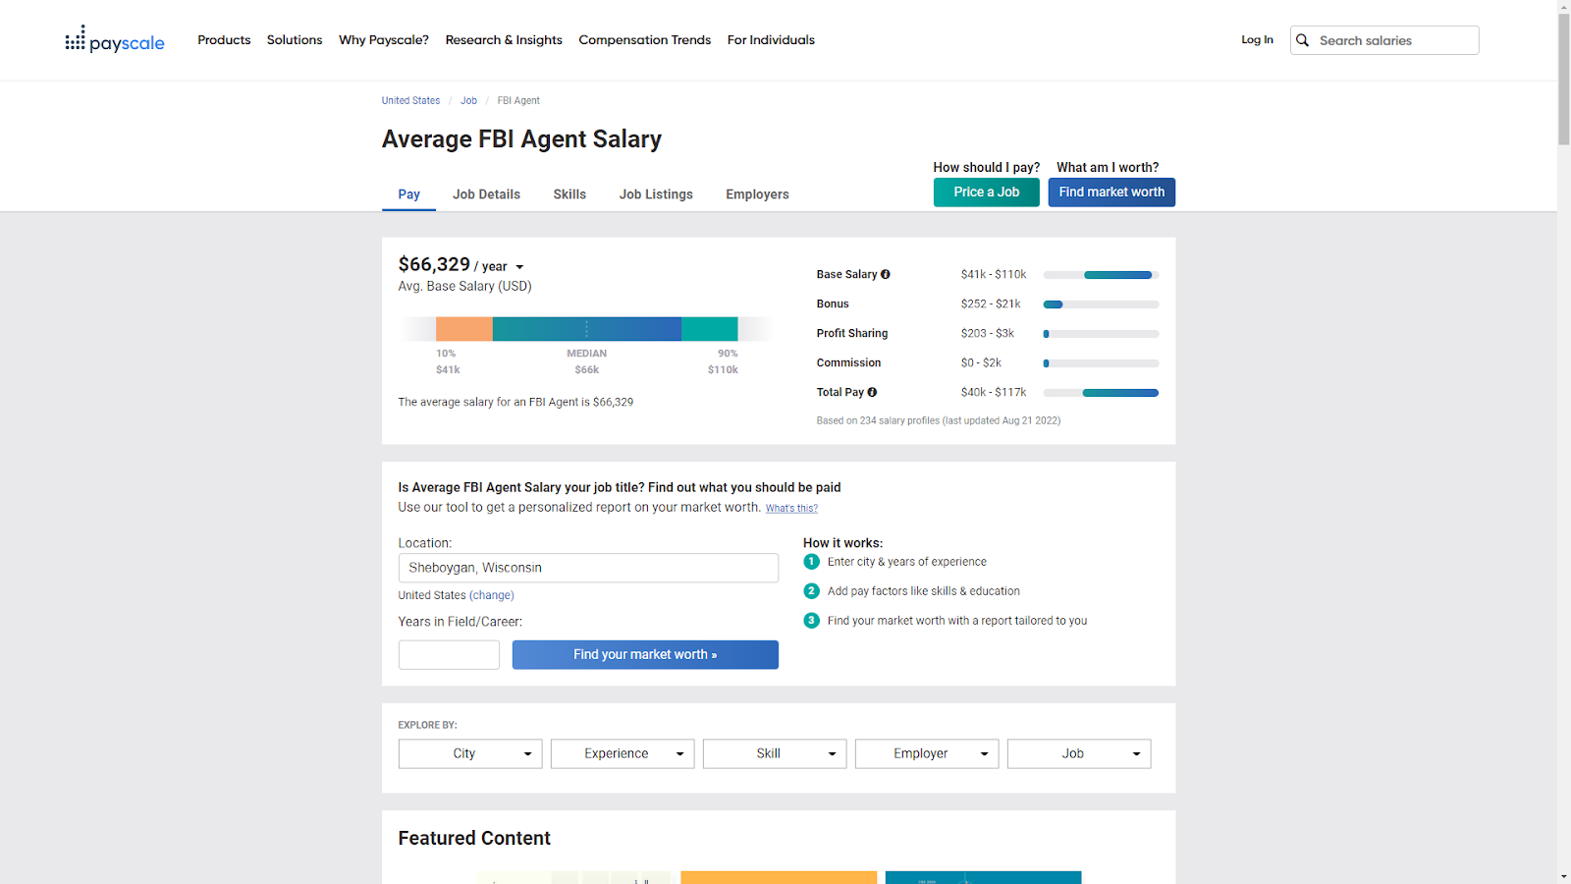Click the Find market worth button
Image resolution: width=1571 pixels, height=884 pixels.
point(1111,193)
